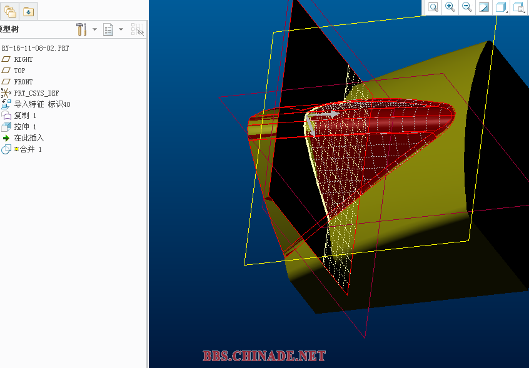The height and width of the screenshot is (368, 529).
Task: Open the model tree list display icon
Action: click(x=108, y=29)
